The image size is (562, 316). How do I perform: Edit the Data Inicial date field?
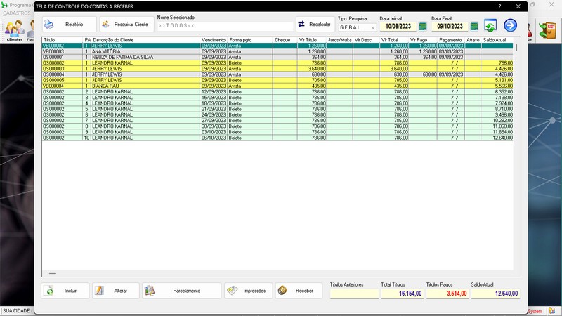pos(398,27)
